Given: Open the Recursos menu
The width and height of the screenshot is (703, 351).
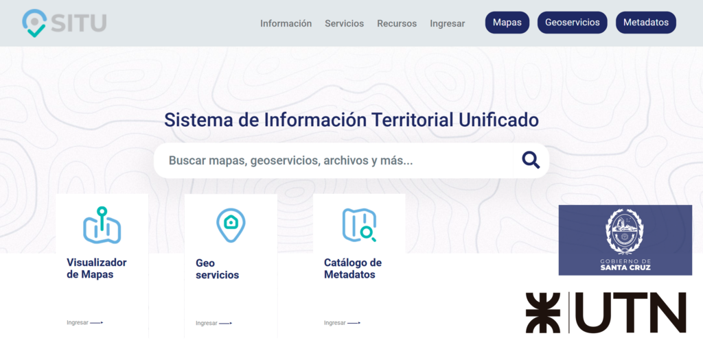Looking at the screenshot, I should pos(397,23).
